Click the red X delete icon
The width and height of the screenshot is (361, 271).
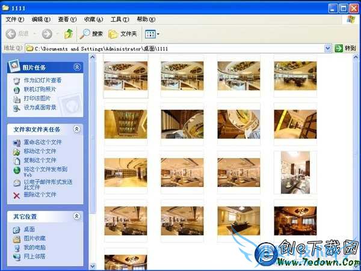(x=17, y=196)
